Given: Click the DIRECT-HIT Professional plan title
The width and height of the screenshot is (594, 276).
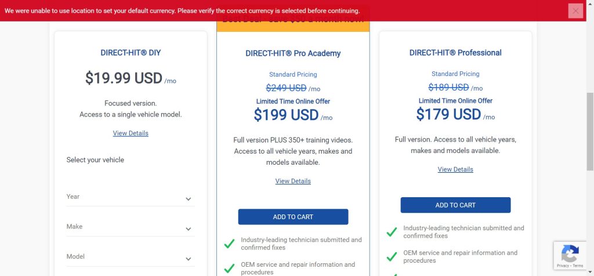Looking at the screenshot, I should [x=455, y=53].
